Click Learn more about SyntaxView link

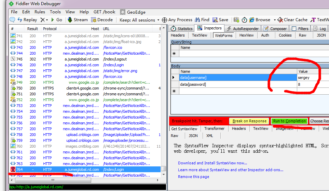tap(230, 170)
